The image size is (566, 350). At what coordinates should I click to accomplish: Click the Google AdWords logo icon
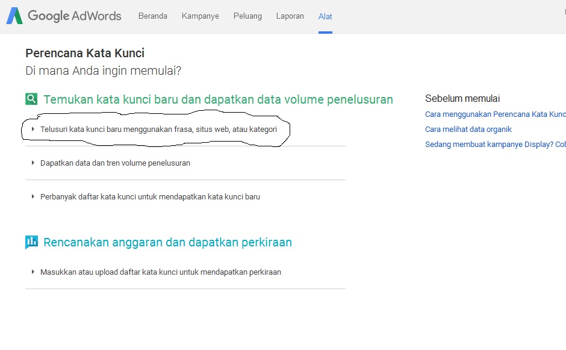[x=14, y=16]
